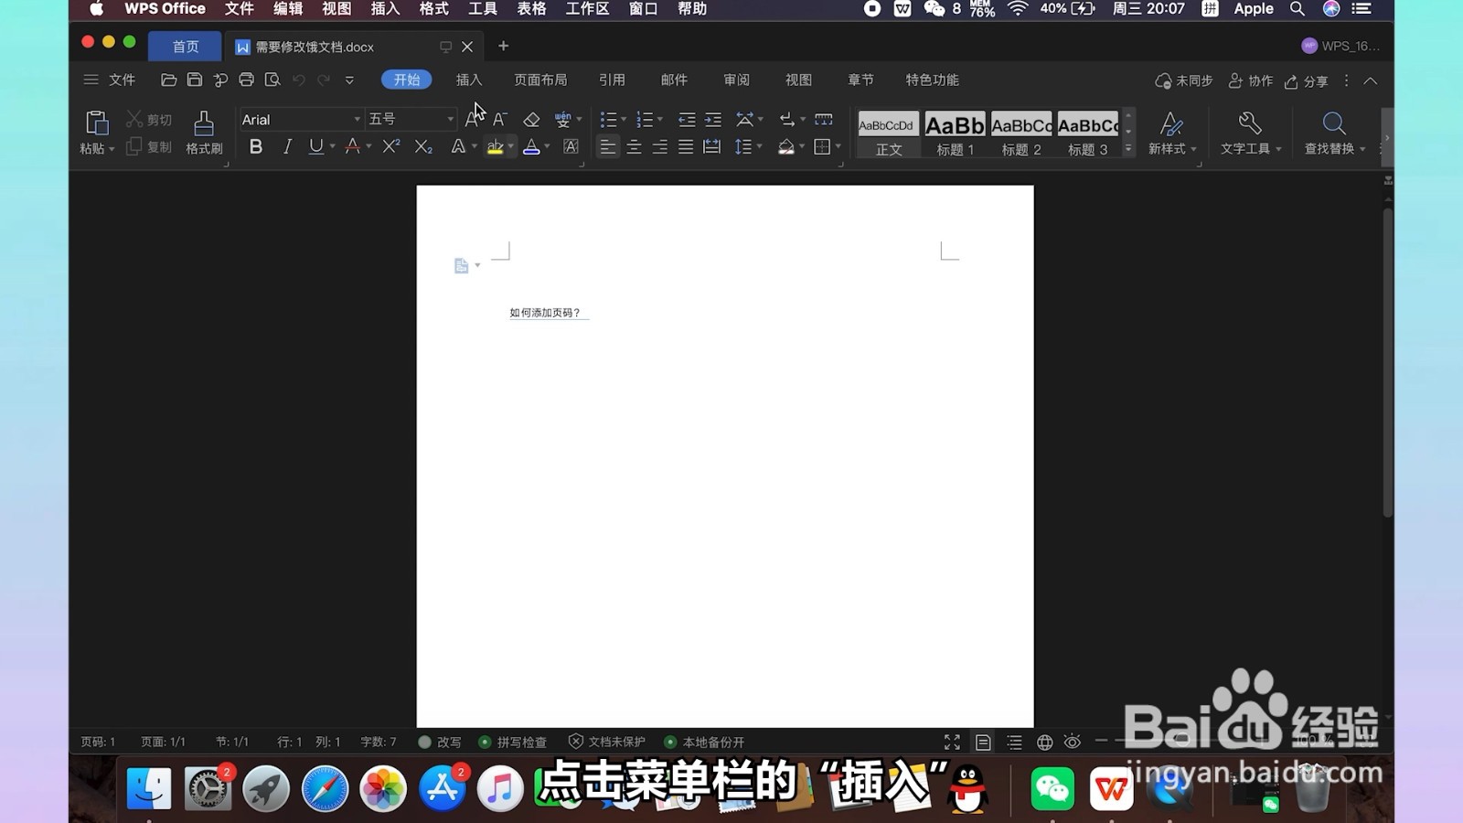
Task: Toggle italic formatting
Action: 287,146
